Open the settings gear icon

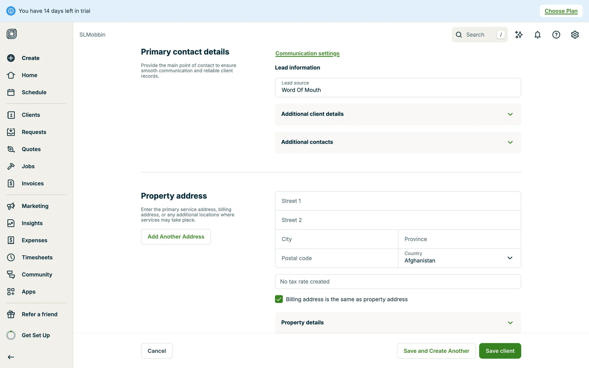pyautogui.click(x=575, y=35)
